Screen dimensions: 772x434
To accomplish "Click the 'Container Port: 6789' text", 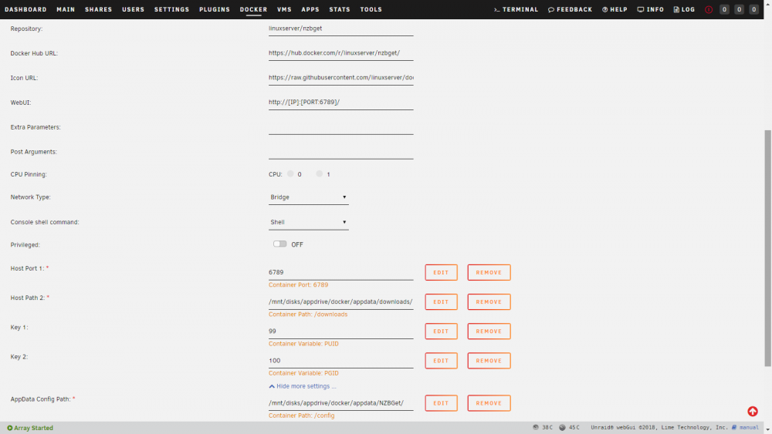I will [x=298, y=285].
